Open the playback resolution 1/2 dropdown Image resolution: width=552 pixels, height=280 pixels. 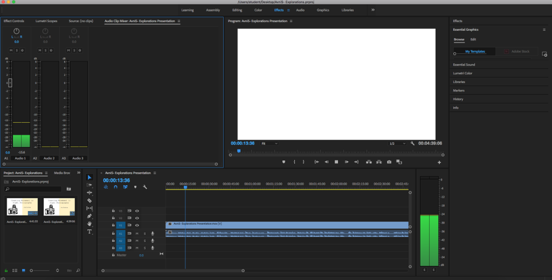tap(397, 143)
